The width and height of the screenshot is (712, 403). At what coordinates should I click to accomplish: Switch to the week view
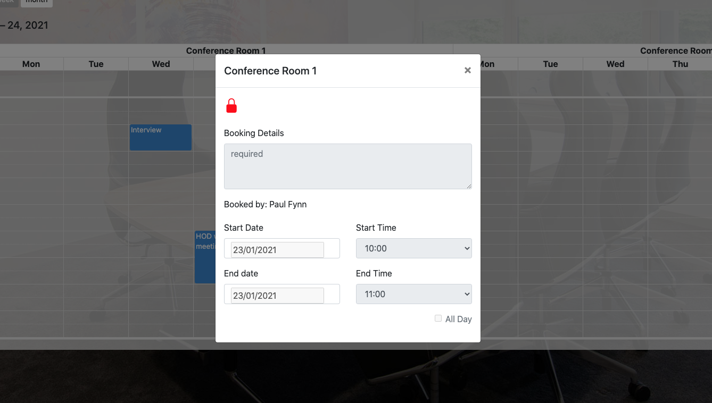(x=7, y=2)
